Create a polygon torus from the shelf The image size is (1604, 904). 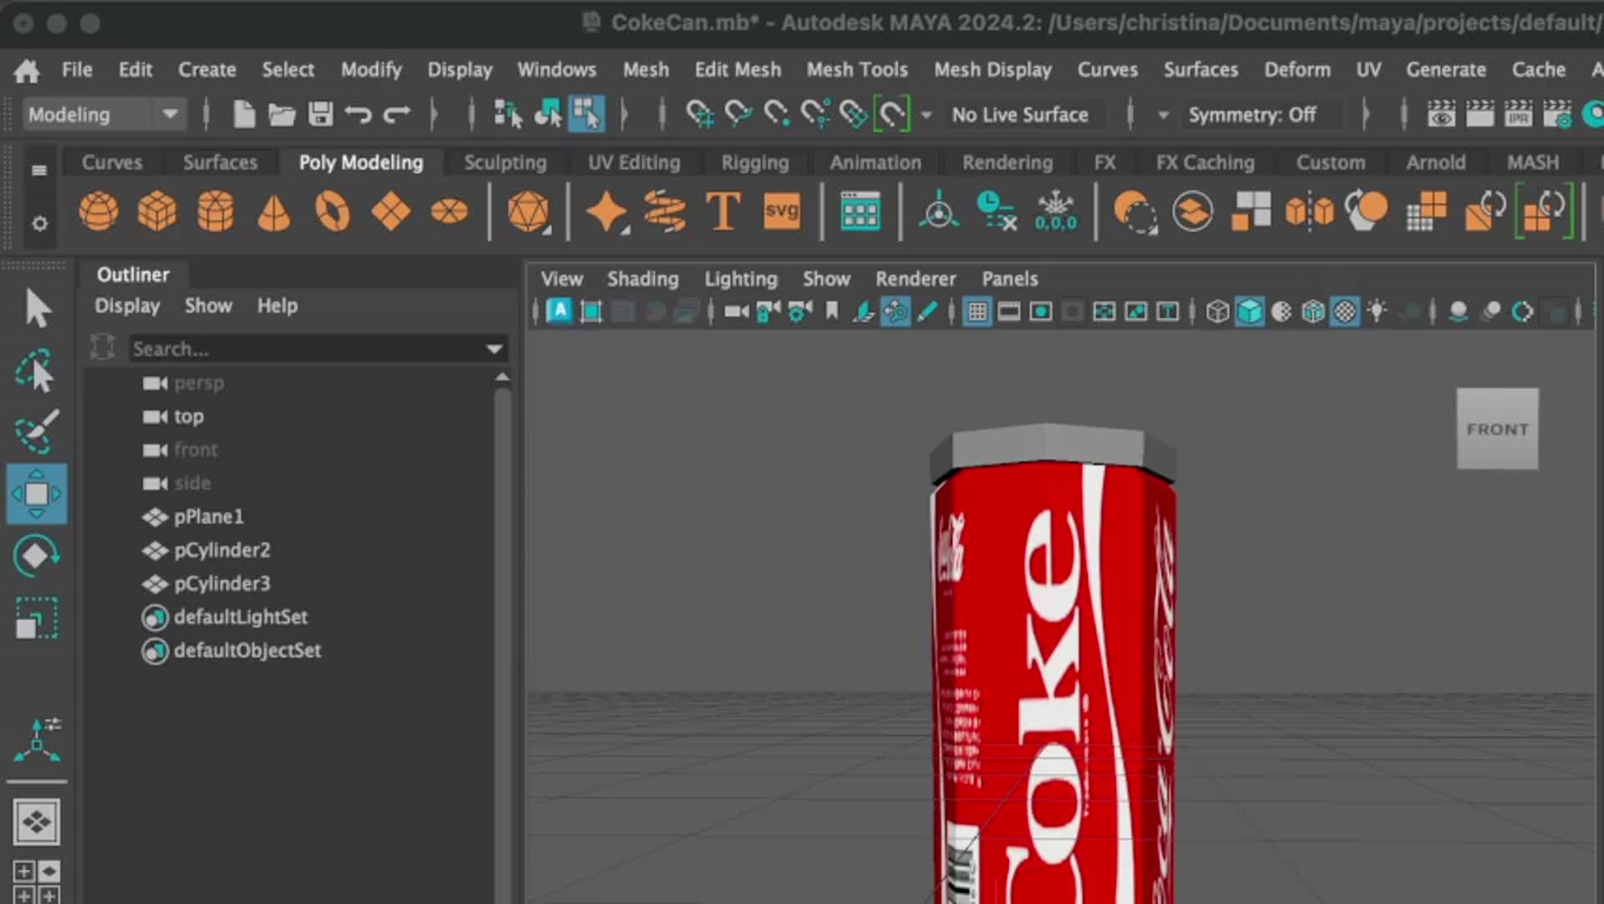[x=332, y=211]
